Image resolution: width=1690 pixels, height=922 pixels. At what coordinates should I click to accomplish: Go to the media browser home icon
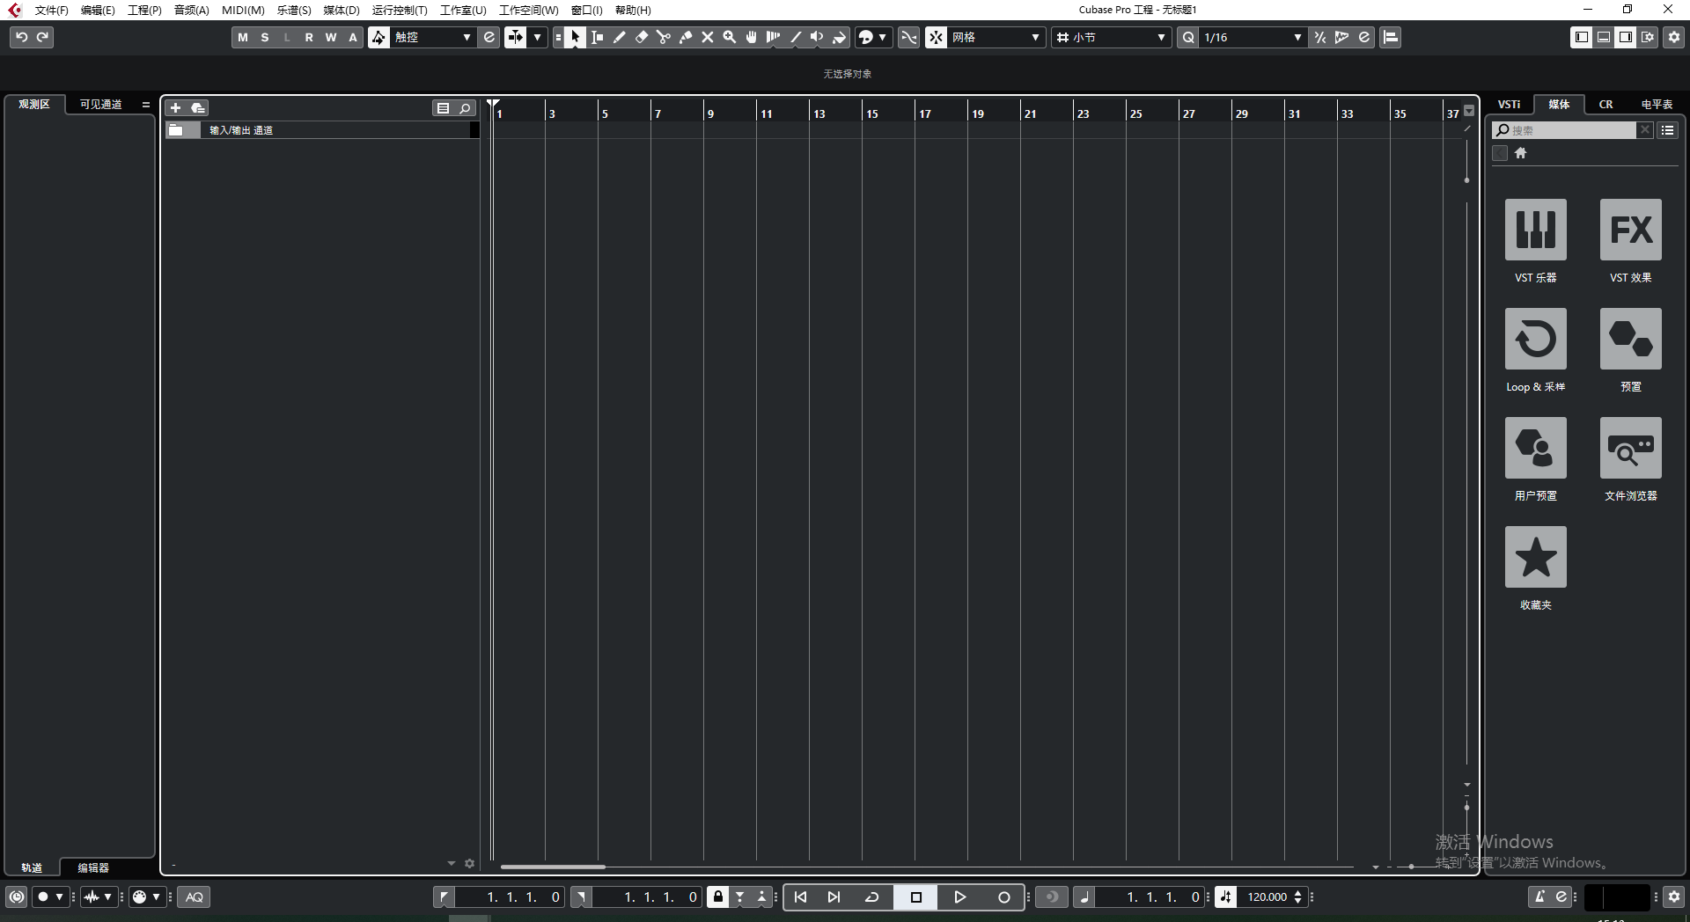pos(1520,153)
